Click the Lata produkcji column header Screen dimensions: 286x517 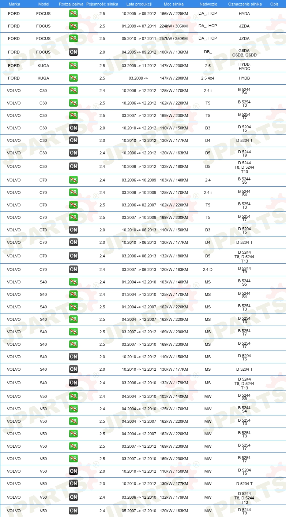point(139,4)
